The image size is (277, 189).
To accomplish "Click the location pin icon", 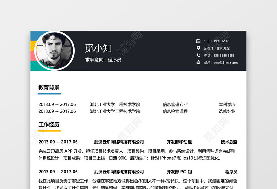I will pos(198,48).
